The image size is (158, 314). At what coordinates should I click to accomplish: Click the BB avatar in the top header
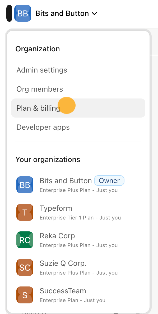tap(23, 13)
